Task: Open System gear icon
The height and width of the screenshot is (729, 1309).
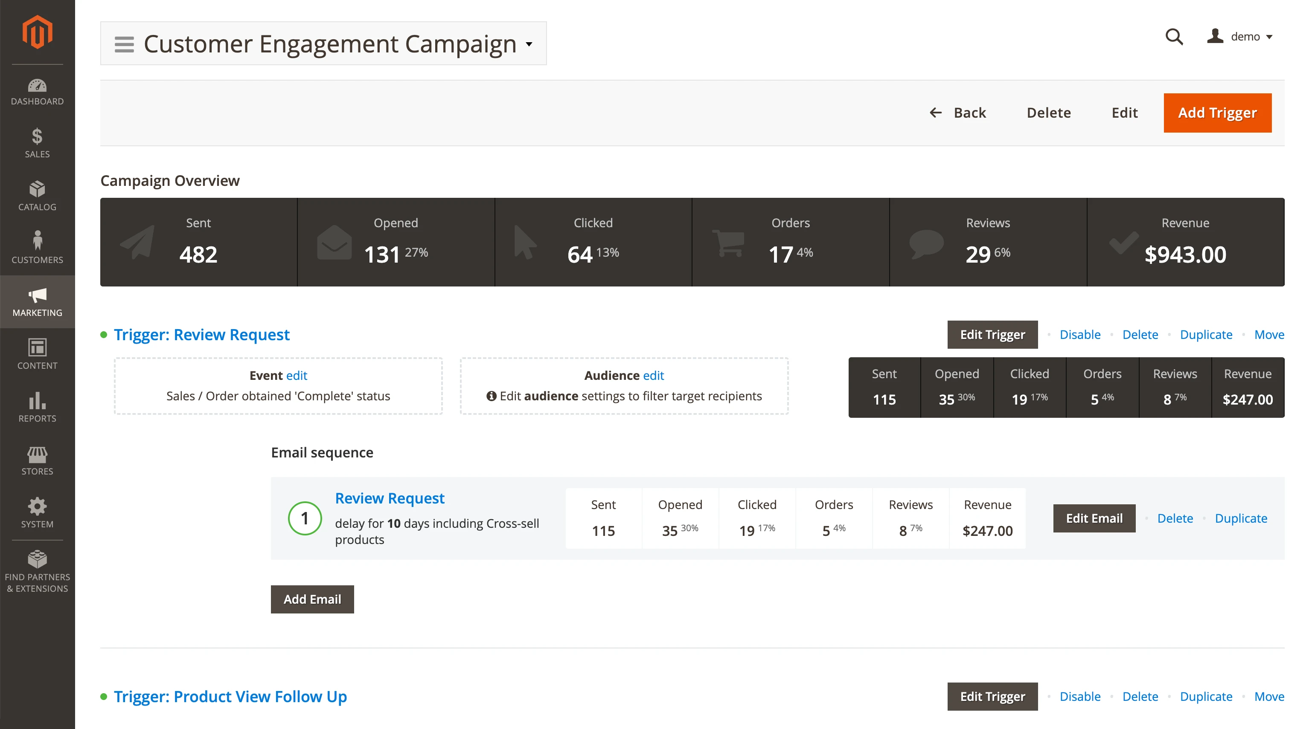Action: coord(37,506)
